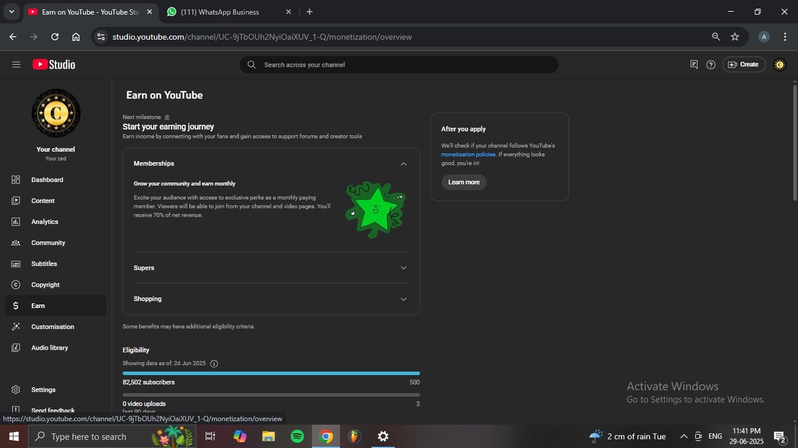
Task: Show hidden system tray icons
Action: pyautogui.click(x=683, y=436)
